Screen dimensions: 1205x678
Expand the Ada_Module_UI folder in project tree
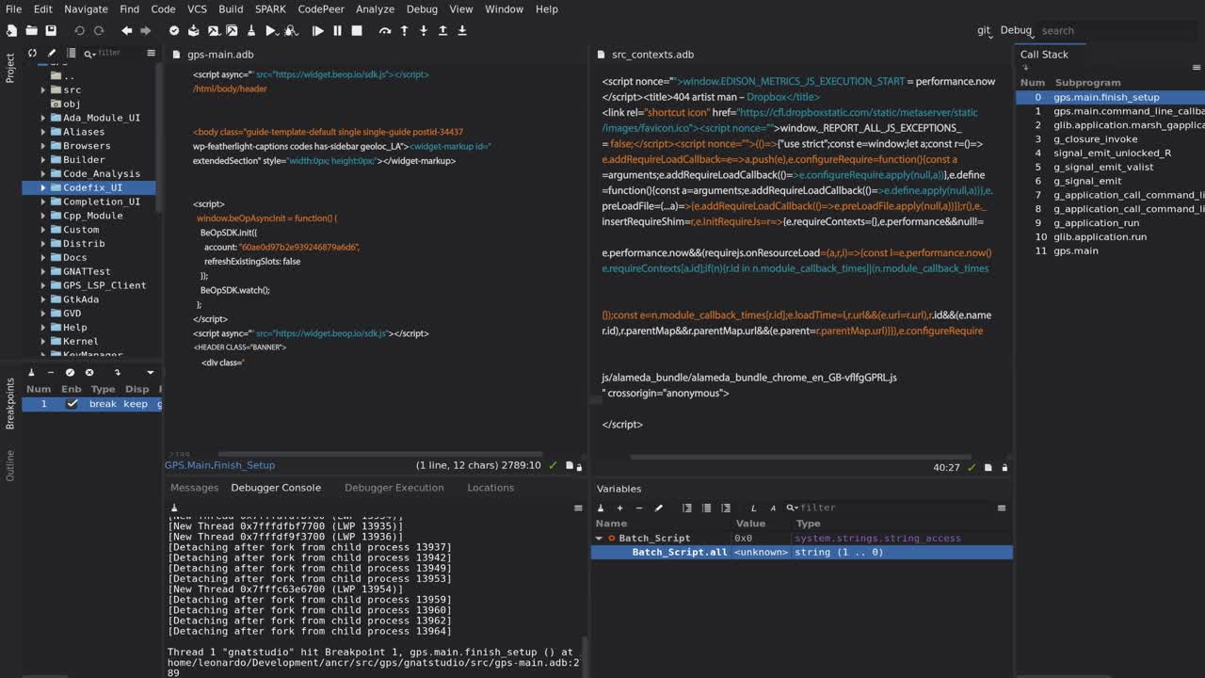(43, 118)
